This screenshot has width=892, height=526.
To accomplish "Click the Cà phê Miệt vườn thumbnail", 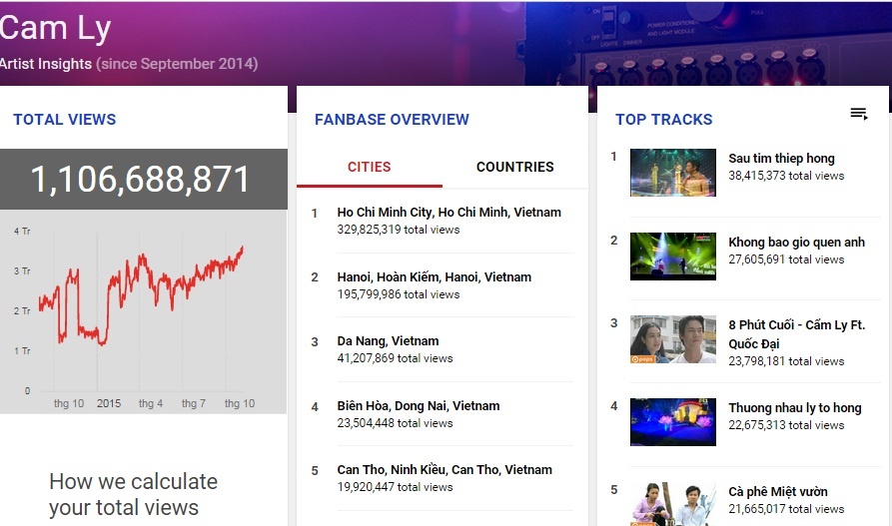I will click(x=672, y=502).
